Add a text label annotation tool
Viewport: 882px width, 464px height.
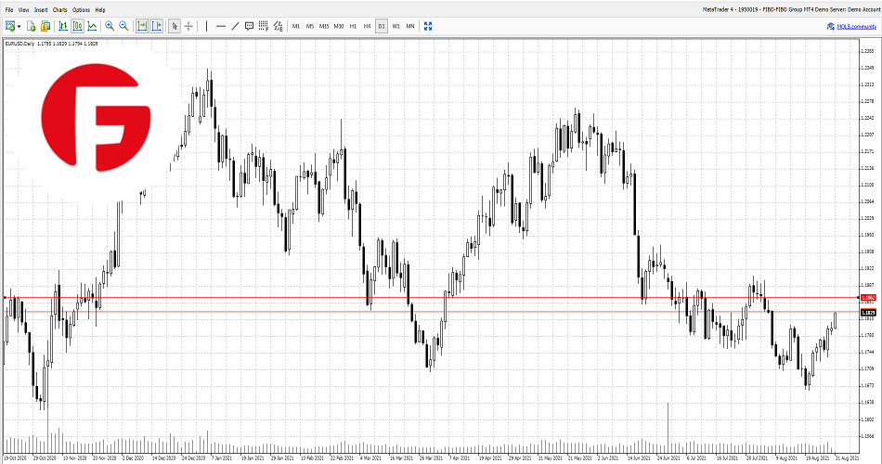point(250,26)
